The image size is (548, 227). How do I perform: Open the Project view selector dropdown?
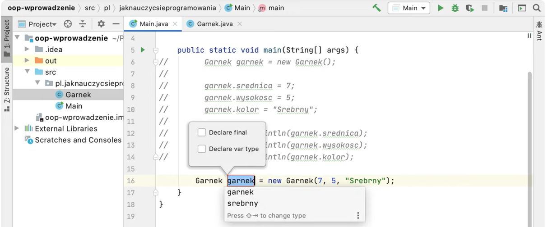(42, 24)
